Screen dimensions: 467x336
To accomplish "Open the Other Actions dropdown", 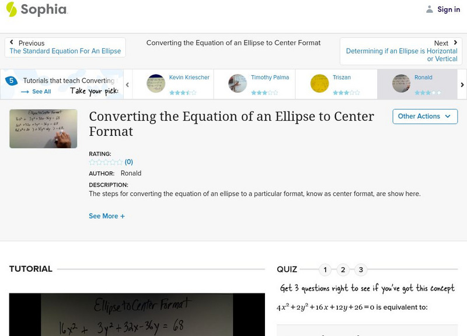I will tap(424, 116).
